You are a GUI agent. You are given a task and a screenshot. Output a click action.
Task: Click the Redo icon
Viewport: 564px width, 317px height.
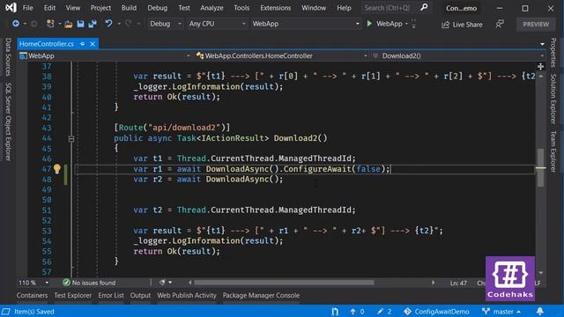pyautogui.click(x=129, y=24)
